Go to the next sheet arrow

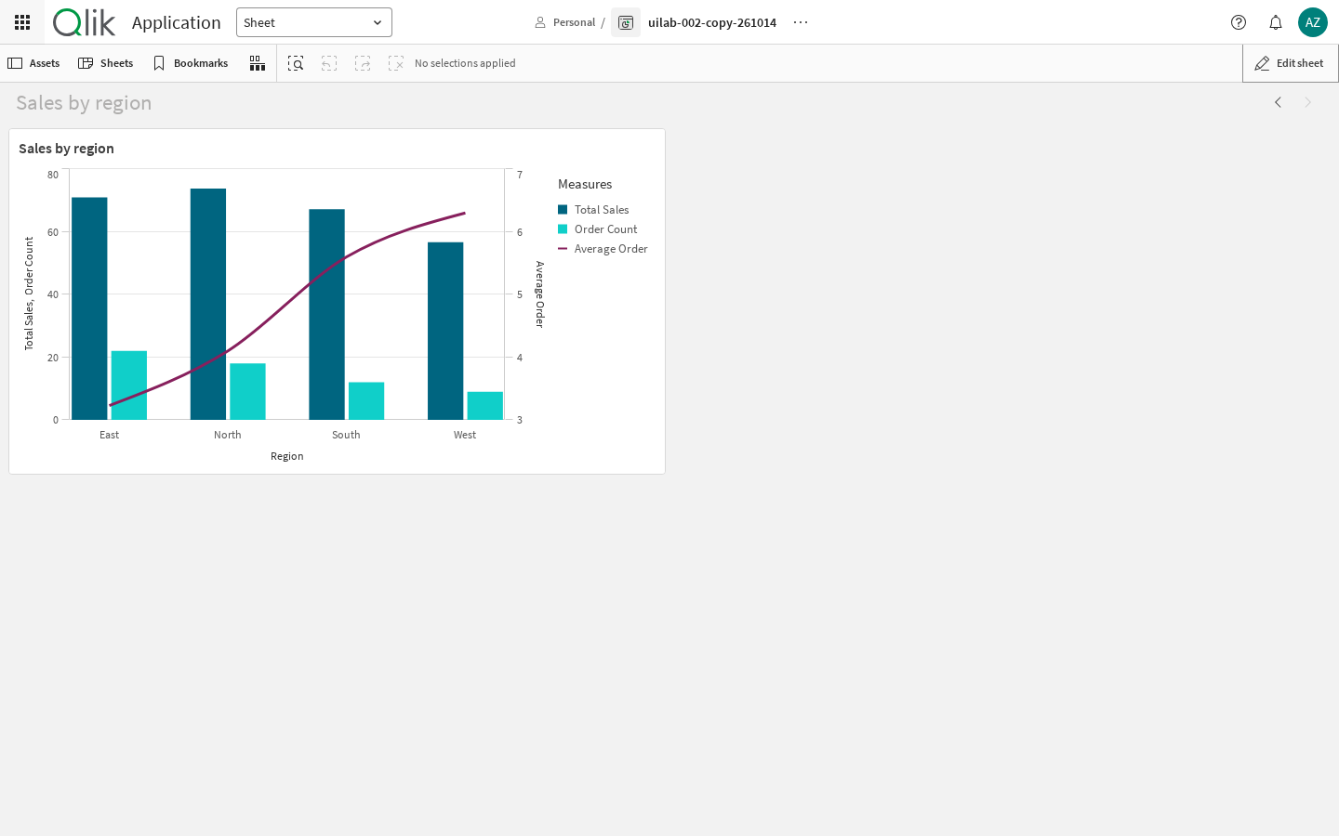1307,102
